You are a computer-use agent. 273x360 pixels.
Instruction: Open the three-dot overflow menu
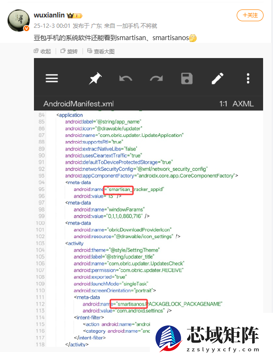coord(248,78)
